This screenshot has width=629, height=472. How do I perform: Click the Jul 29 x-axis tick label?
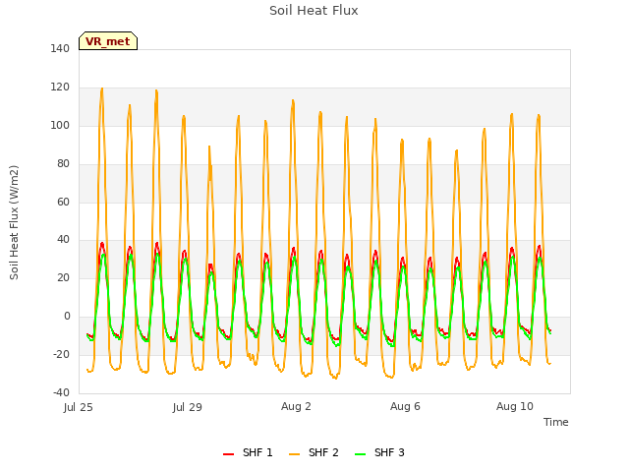click(188, 407)
